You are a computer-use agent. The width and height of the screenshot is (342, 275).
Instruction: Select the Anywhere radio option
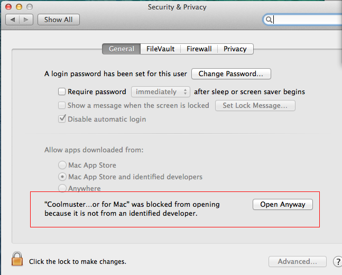pos(62,188)
